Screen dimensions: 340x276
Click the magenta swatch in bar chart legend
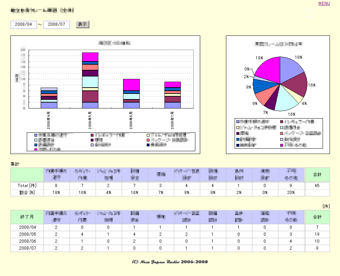(36, 149)
